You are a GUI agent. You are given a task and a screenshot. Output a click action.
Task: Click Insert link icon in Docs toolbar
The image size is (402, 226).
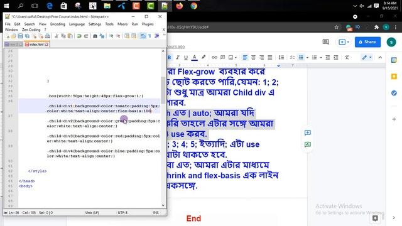pos(214,57)
